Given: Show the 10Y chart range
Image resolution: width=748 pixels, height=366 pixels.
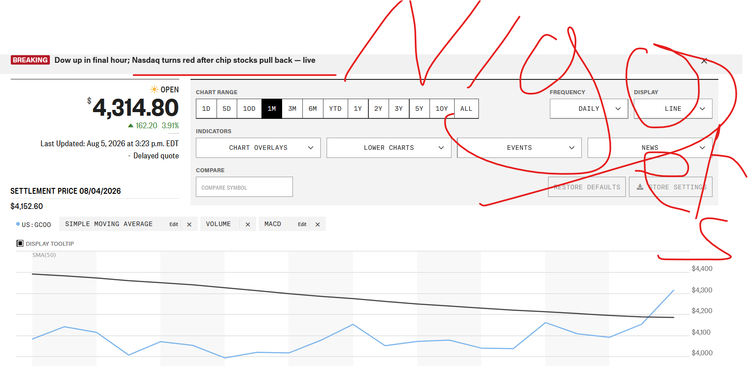Looking at the screenshot, I should click(x=442, y=109).
